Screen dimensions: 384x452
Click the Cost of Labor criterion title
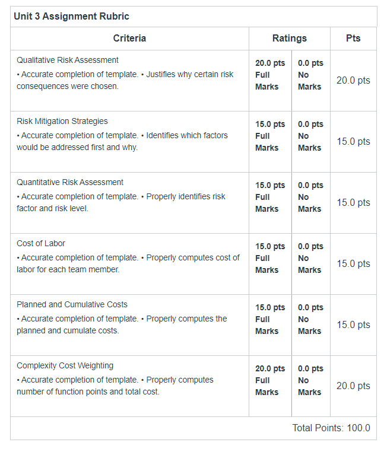point(41,243)
